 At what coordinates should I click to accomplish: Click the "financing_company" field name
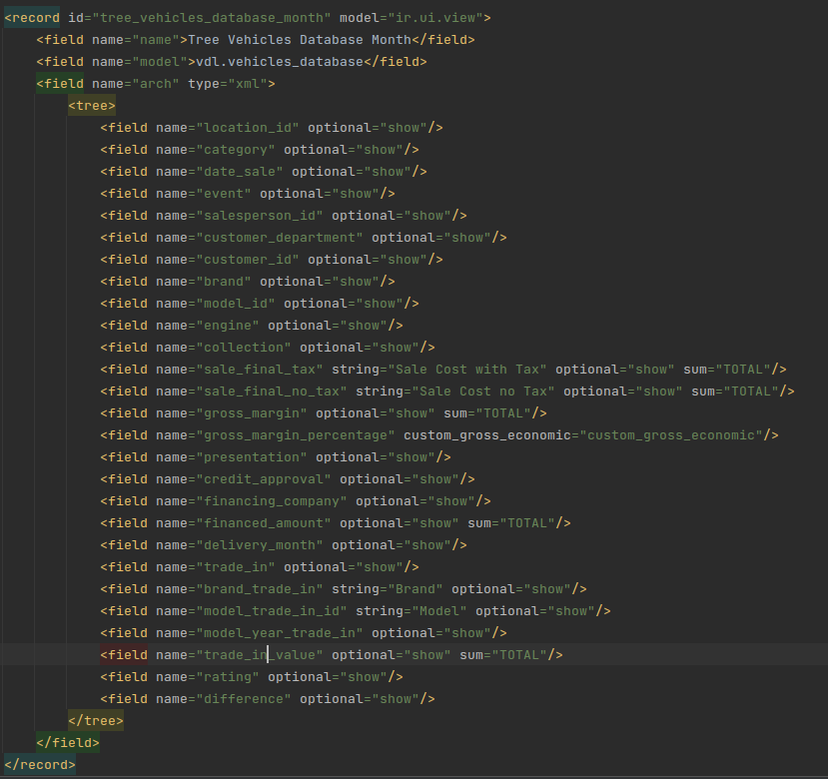272,501
